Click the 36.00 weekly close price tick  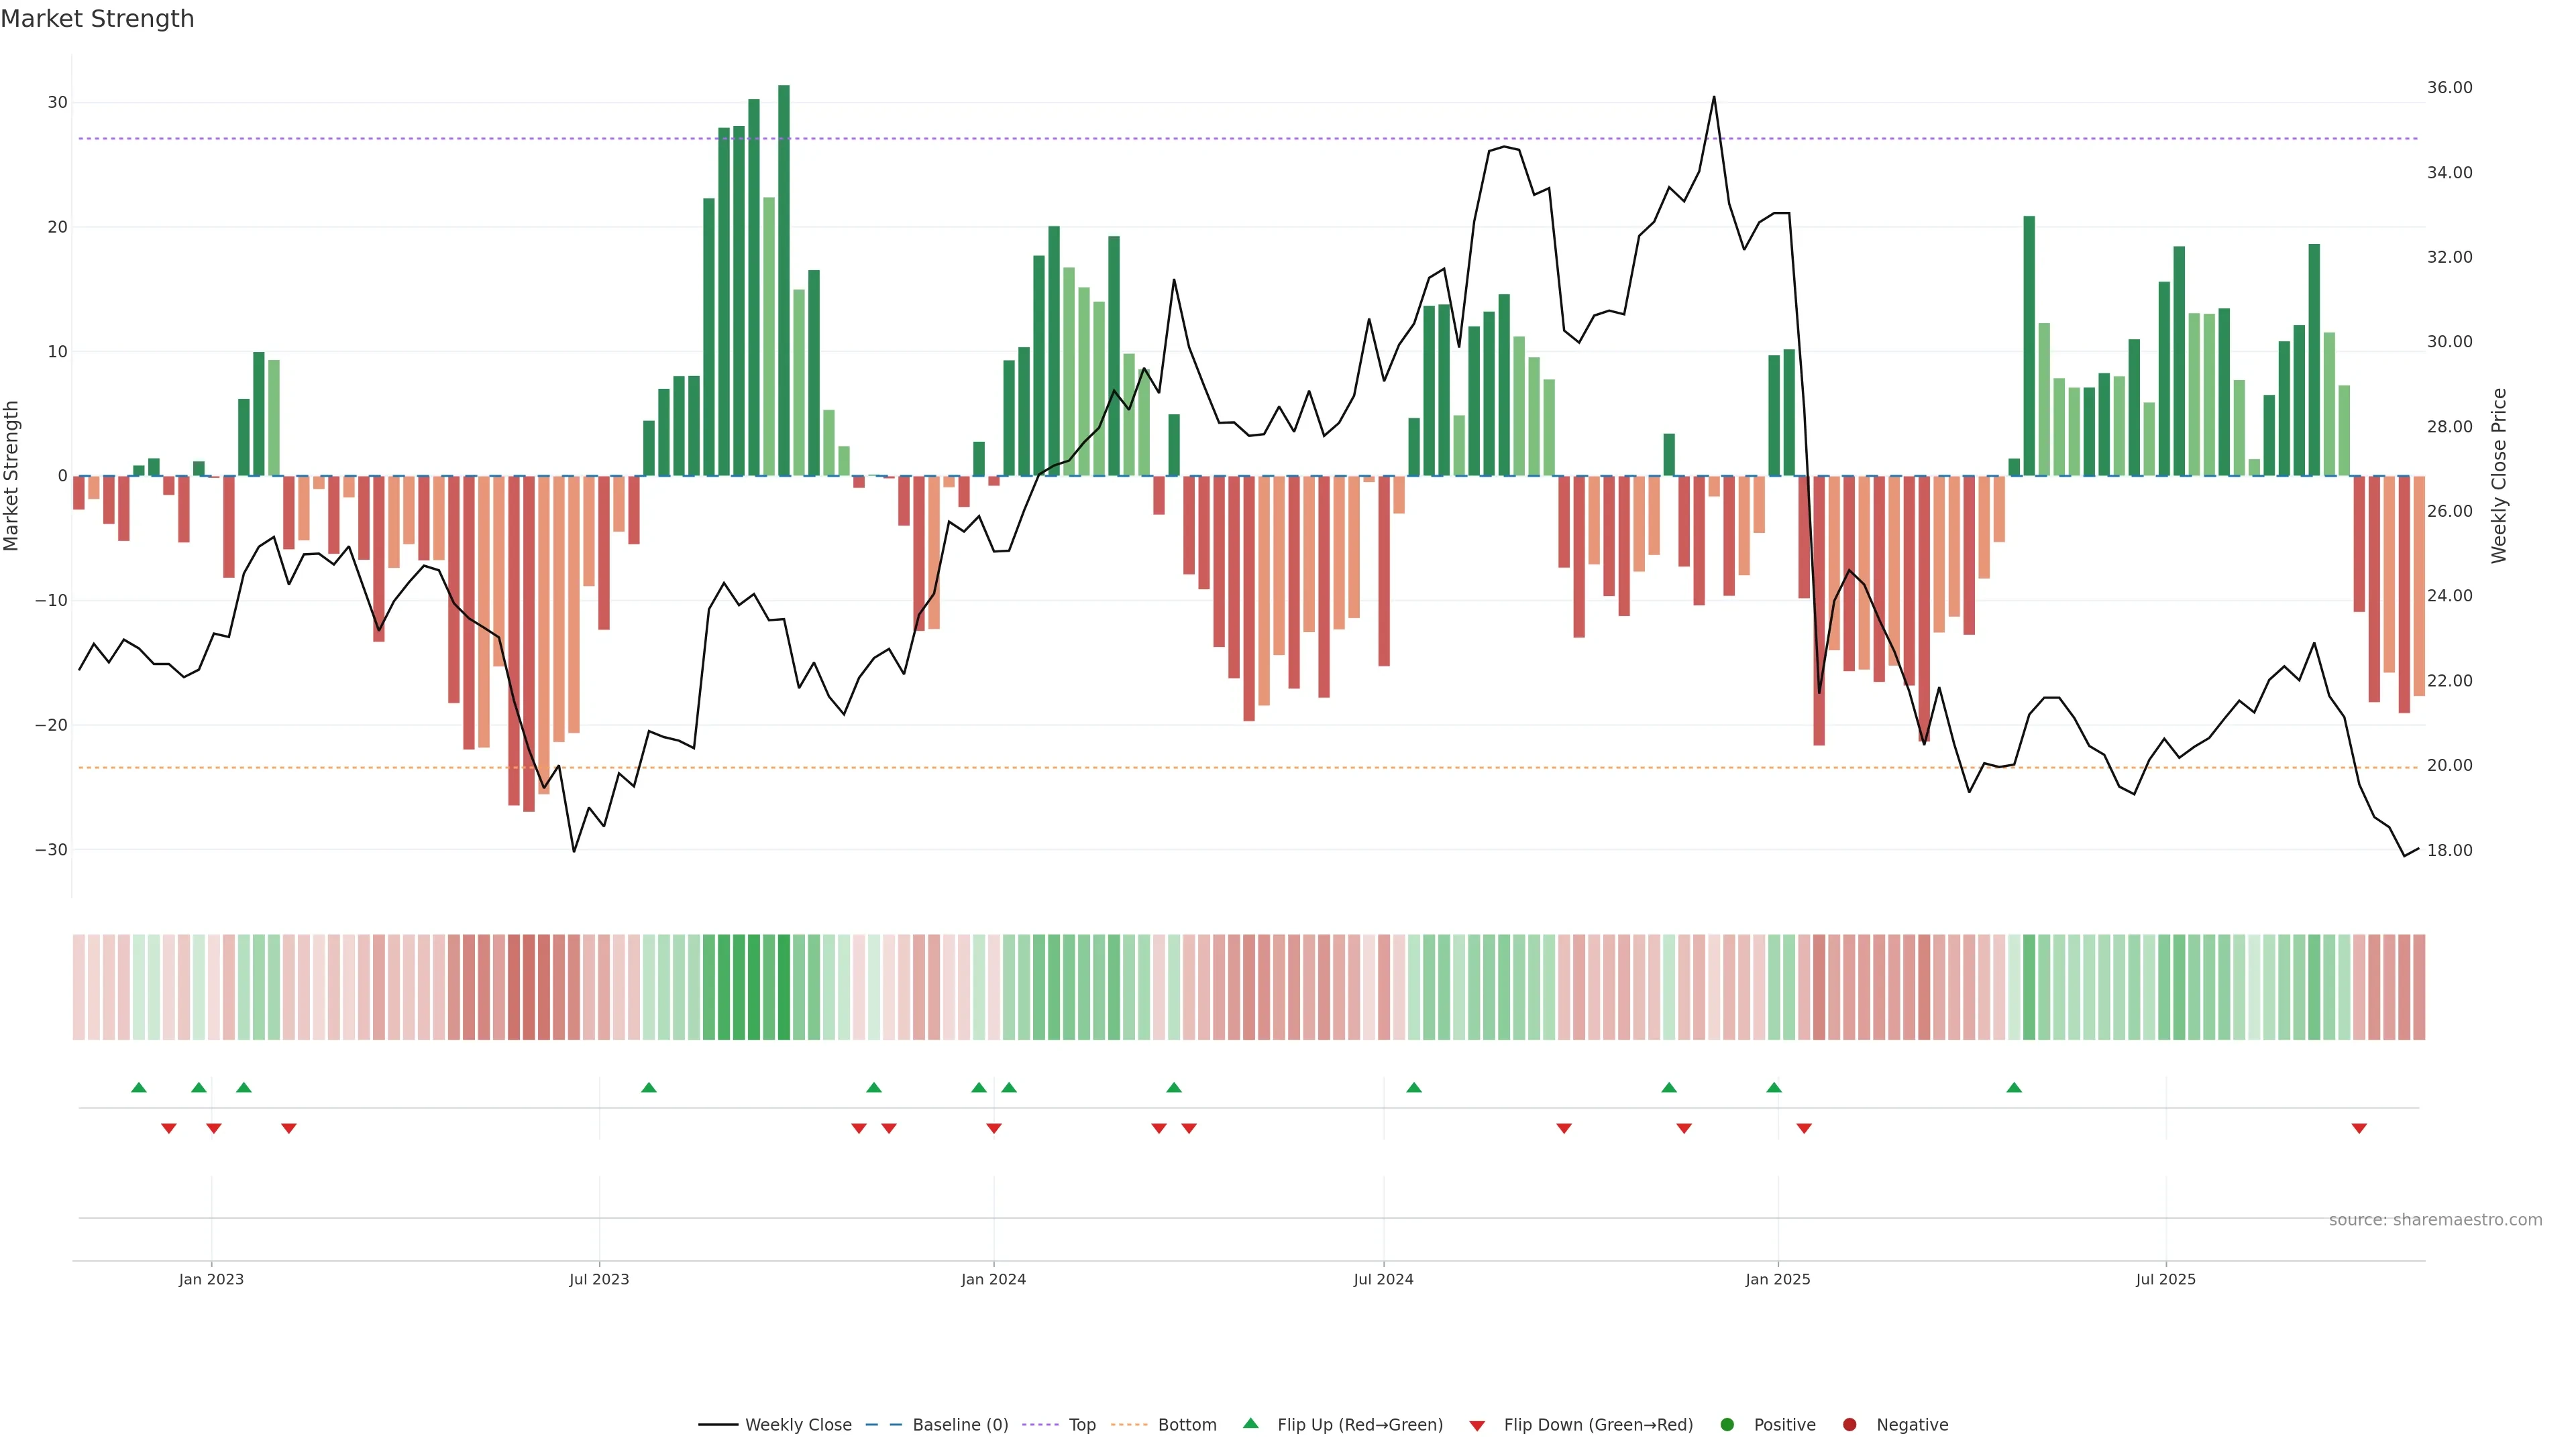click(x=2449, y=88)
